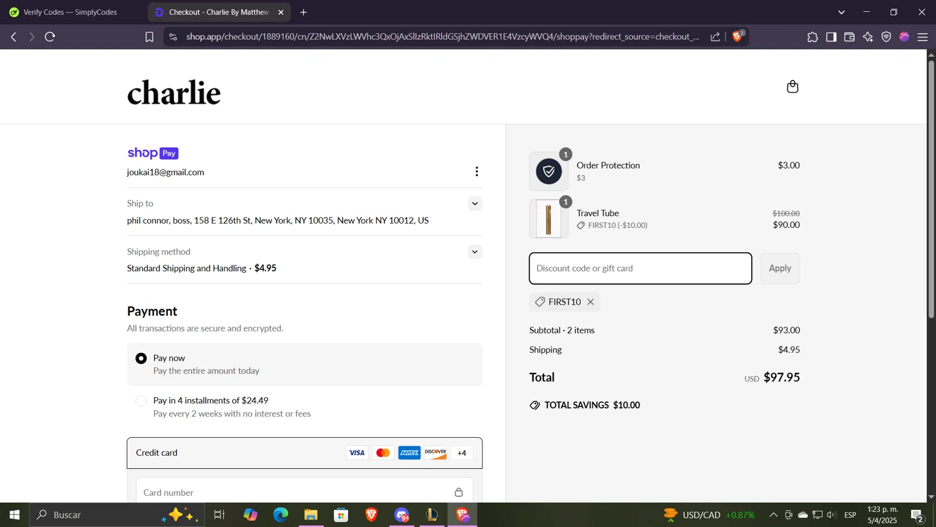The image size is (936, 527).
Task: Click the Shop Pay logo
Action: click(x=153, y=153)
